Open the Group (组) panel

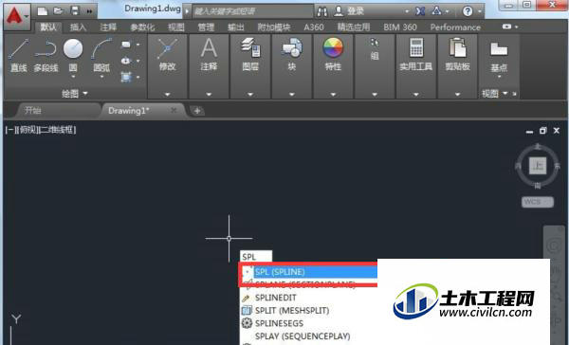pyautogui.click(x=375, y=50)
